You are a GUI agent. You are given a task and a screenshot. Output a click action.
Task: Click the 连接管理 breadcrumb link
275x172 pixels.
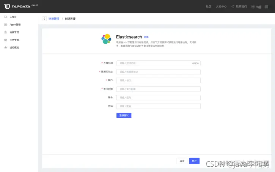(x=54, y=19)
